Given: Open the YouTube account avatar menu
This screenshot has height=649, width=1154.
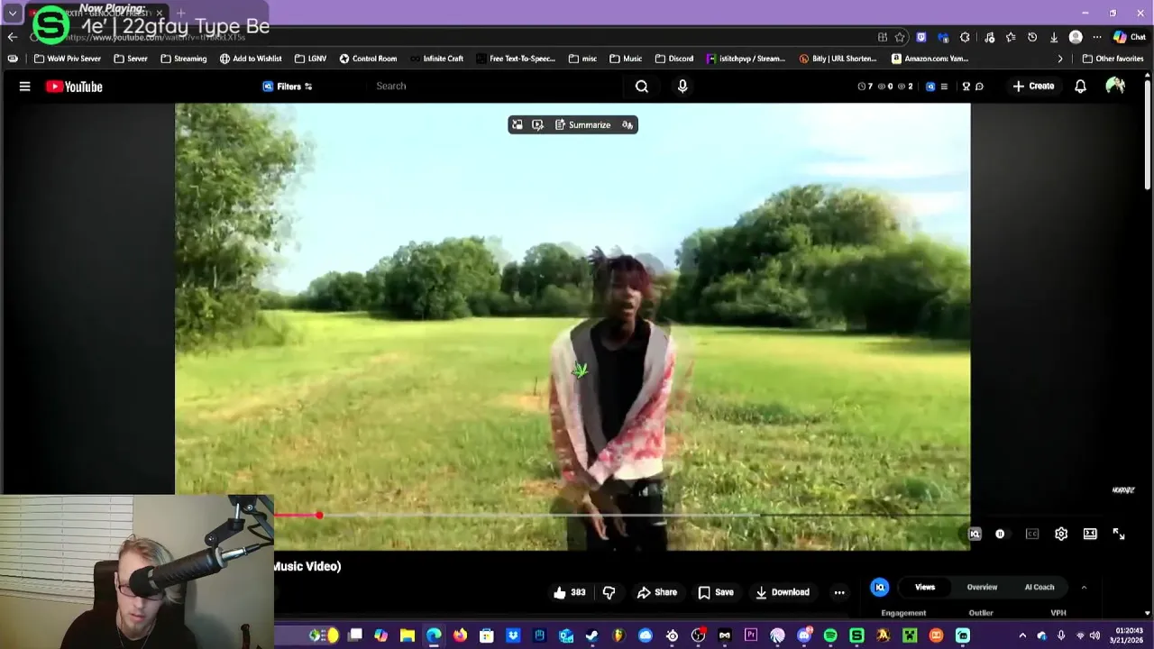Looking at the screenshot, I should (1115, 87).
